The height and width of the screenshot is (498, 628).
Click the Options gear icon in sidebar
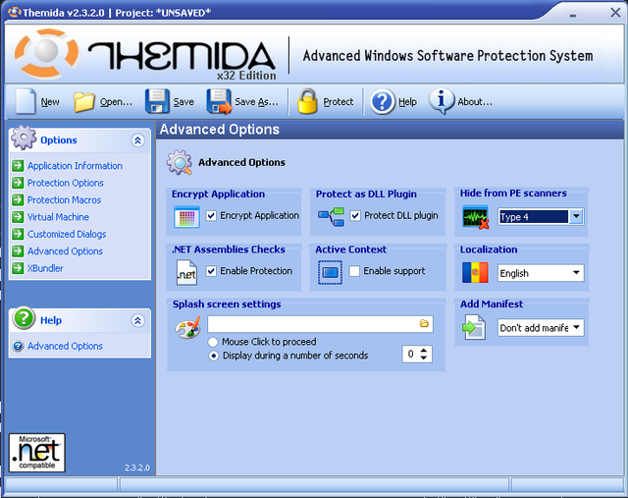pyautogui.click(x=24, y=138)
